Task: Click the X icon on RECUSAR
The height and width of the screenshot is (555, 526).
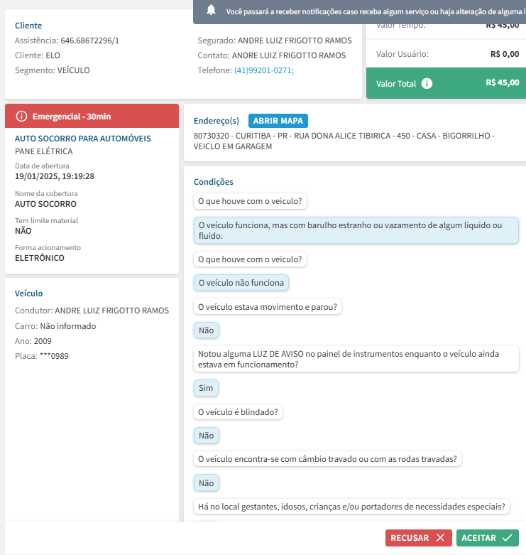Action: click(x=441, y=538)
